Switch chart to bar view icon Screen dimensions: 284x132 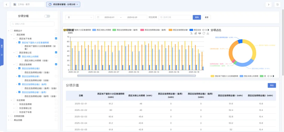click(196, 33)
